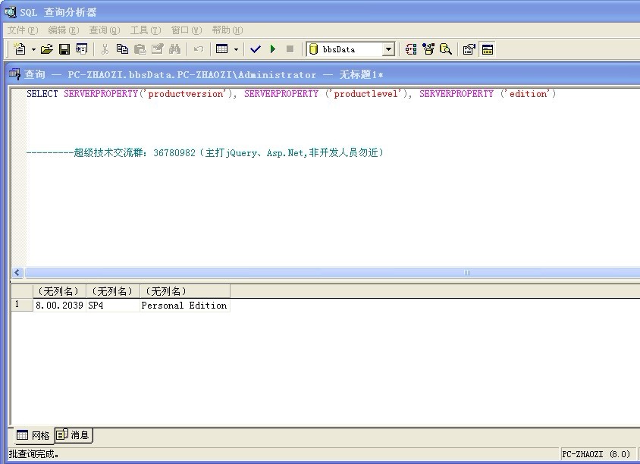Open the 窗口 menu

pos(187,30)
